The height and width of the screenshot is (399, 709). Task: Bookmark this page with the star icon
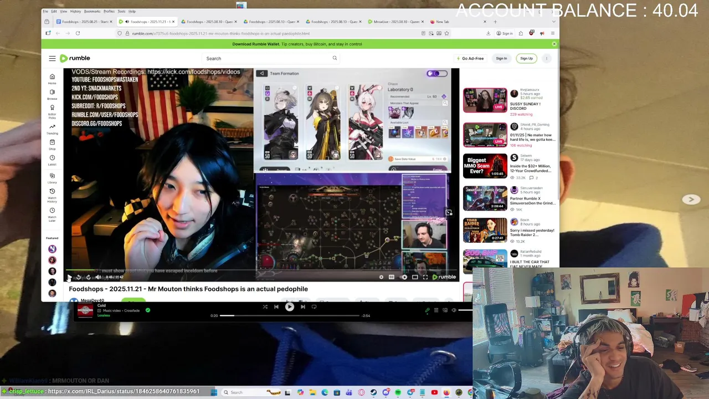pyautogui.click(x=446, y=33)
